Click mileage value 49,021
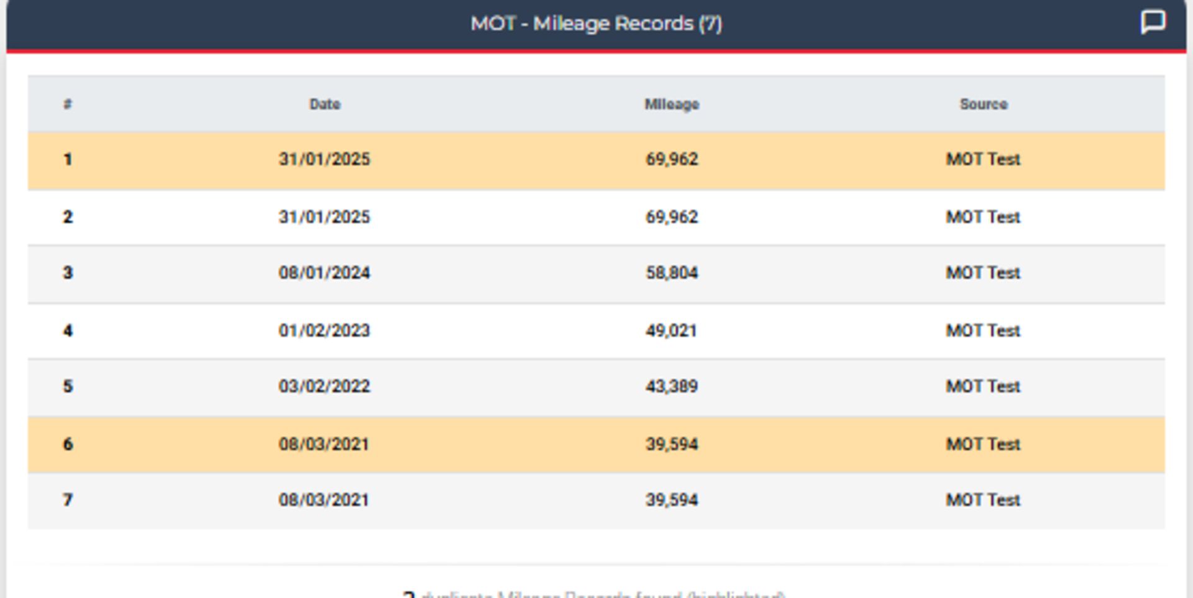The height and width of the screenshot is (598, 1193). click(671, 331)
